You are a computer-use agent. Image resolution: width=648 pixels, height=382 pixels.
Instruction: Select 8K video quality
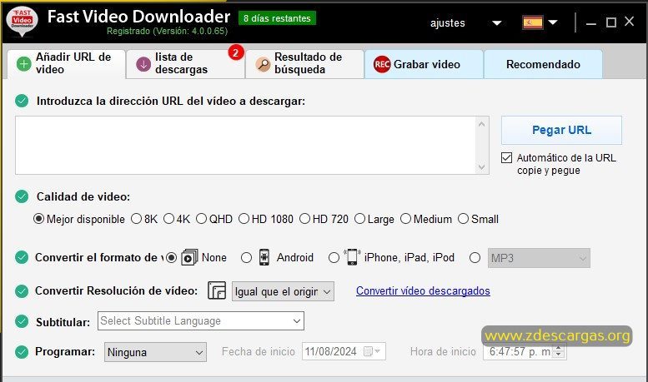point(137,219)
